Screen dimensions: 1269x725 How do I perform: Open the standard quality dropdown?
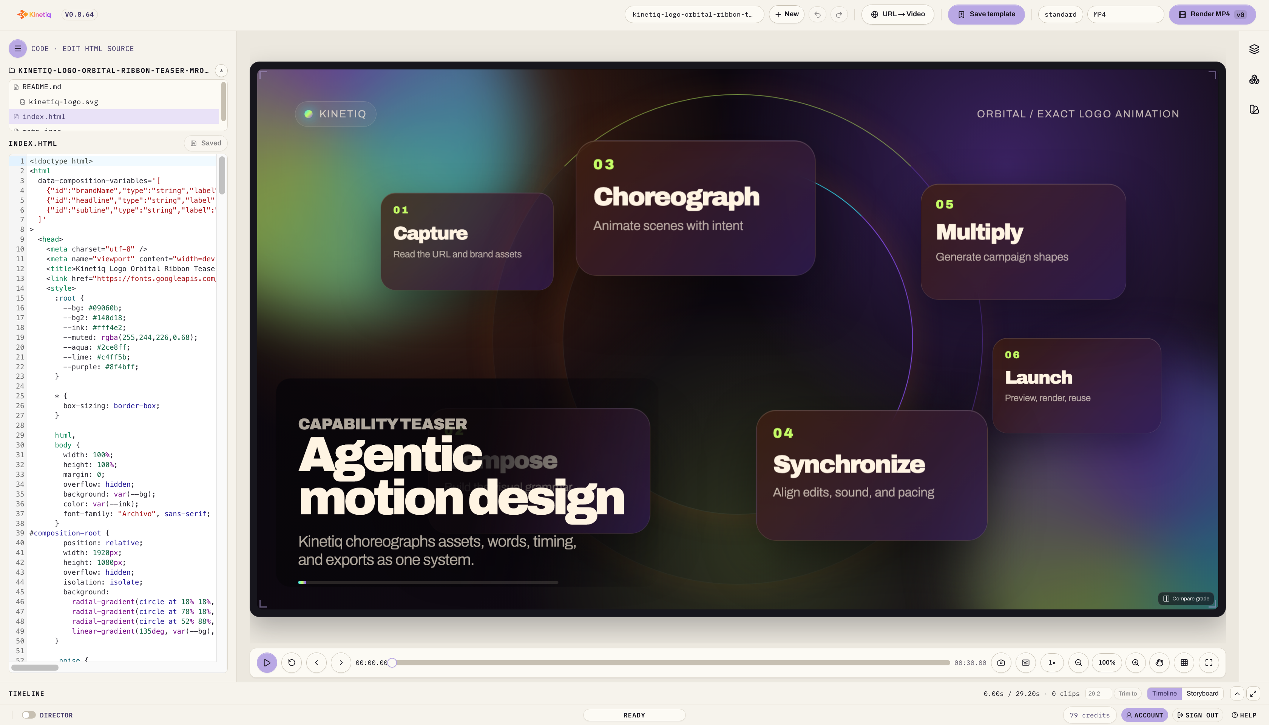coord(1060,14)
